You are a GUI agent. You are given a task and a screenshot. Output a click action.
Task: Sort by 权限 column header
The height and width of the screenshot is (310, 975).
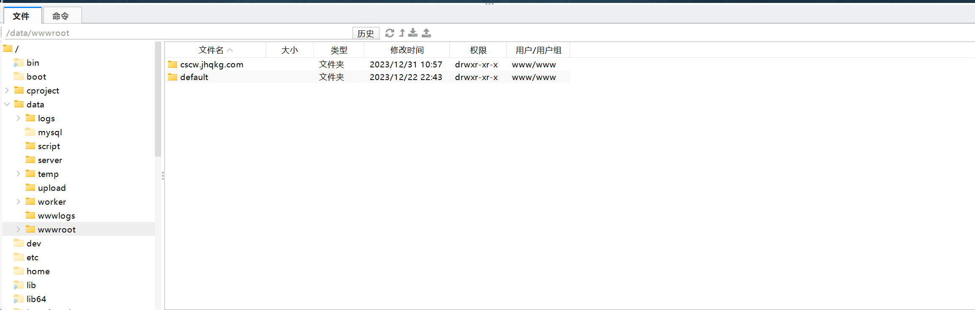[478, 50]
